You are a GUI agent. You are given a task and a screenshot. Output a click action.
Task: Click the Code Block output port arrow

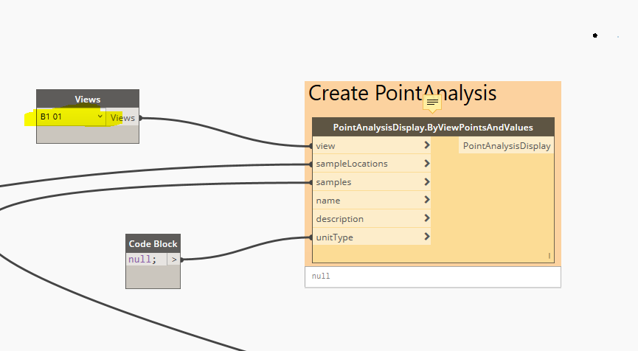tap(174, 259)
